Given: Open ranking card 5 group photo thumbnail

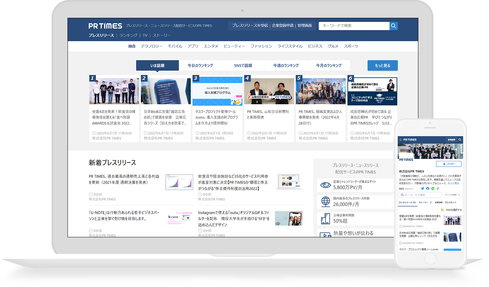Looking at the screenshot, I should click(x=321, y=91).
